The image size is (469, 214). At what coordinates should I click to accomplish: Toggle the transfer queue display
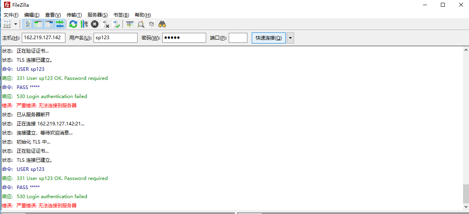tap(60, 25)
